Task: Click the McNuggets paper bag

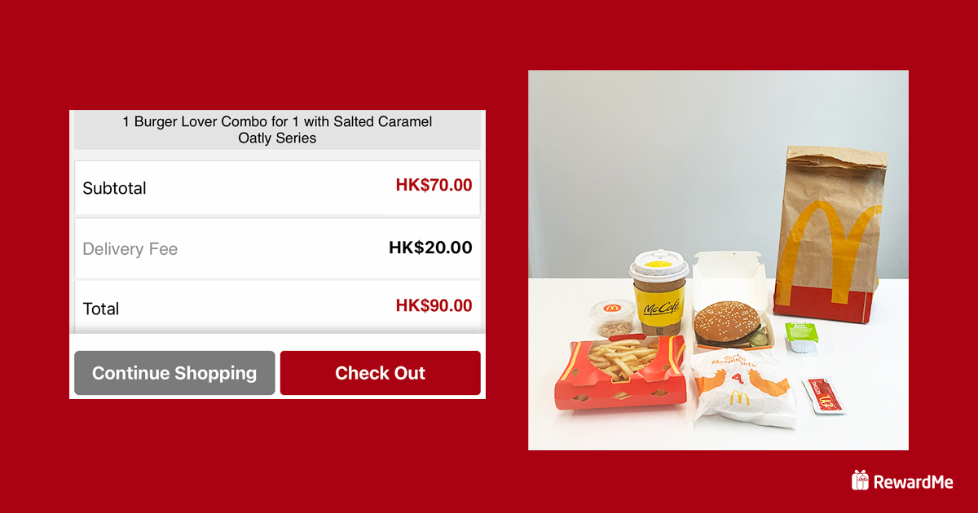Action: coord(742,388)
